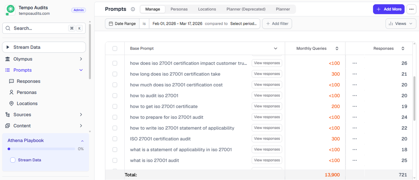This screenshot has width=419, height=180.
Task: View responses for 'what is iso 27001 audit'
Action: (267, 161)
